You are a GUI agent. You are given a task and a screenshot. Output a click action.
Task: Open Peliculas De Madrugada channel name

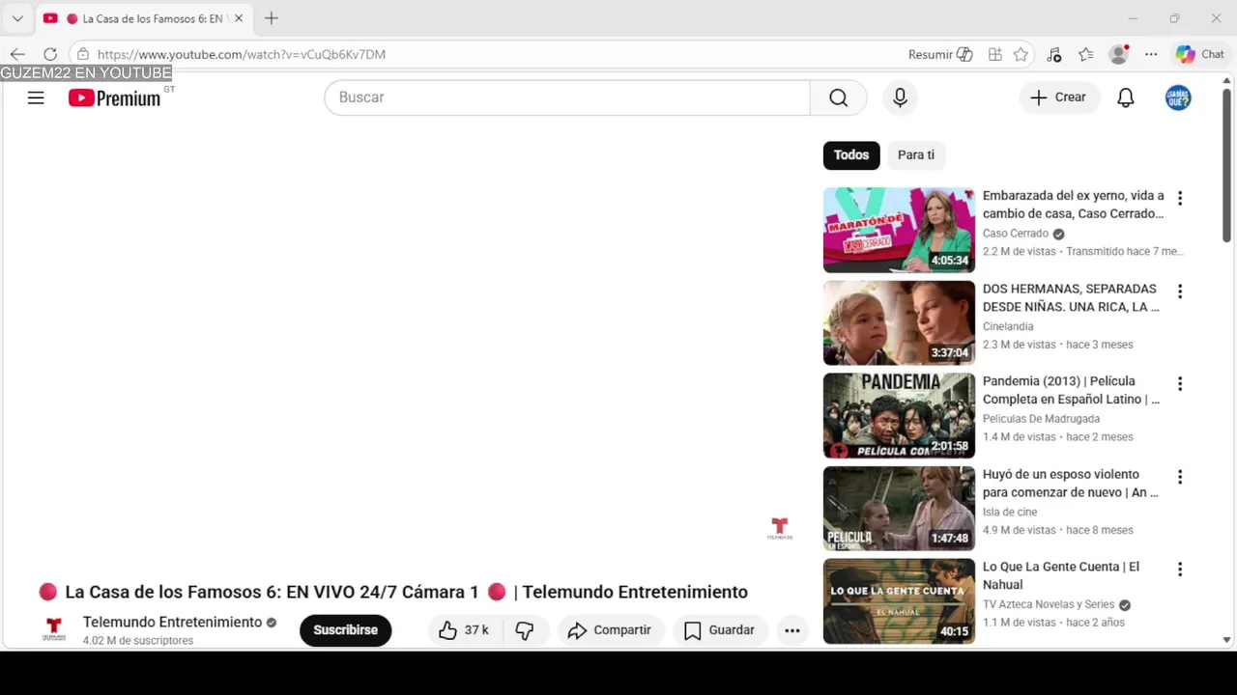(x=1041, y=419)
